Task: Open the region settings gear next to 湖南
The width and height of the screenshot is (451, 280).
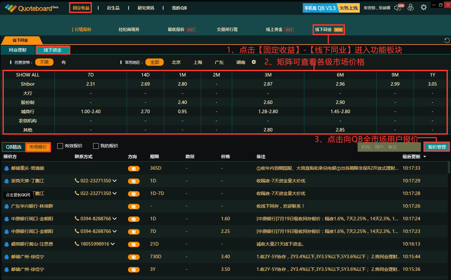Action: (x=254, y=62)
